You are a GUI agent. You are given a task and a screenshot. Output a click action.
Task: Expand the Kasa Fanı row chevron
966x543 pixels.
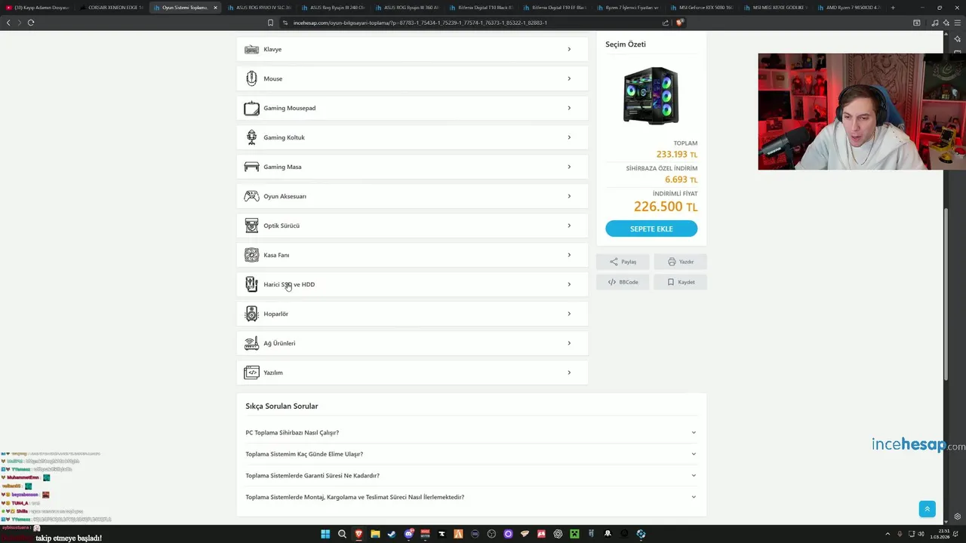tap(569, 255)
